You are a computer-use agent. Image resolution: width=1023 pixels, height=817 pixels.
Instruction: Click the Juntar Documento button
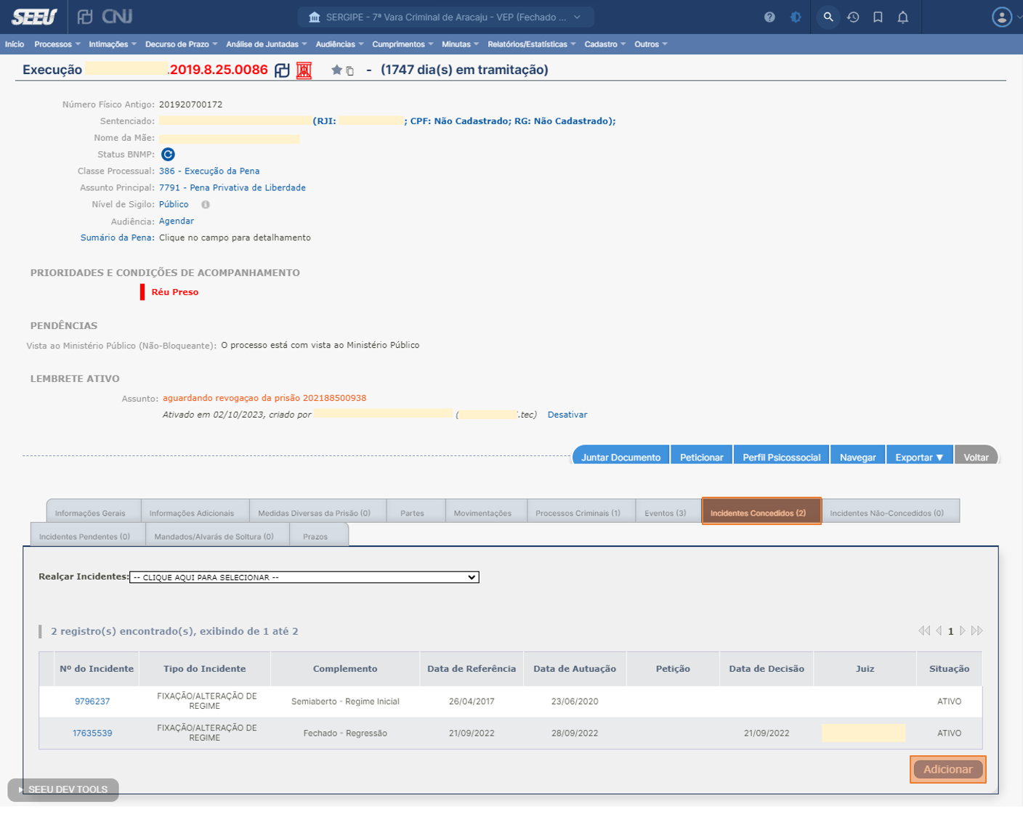click(x=621, y=457)
